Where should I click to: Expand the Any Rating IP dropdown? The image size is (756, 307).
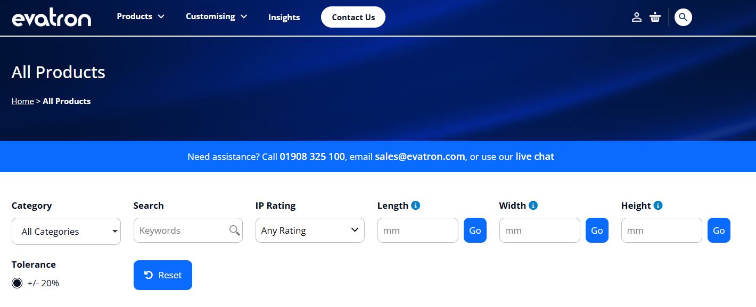click(x=310, y=231)
